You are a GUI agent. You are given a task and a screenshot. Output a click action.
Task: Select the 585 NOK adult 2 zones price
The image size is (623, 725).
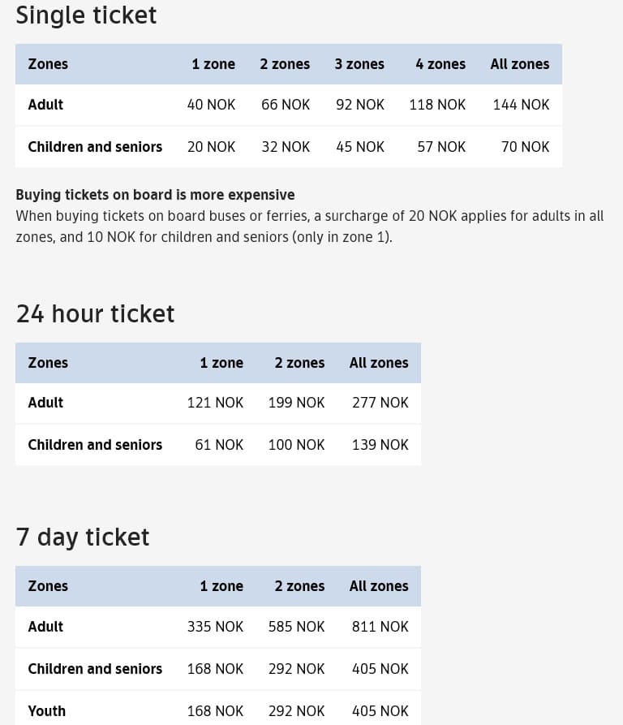pos(296,627)
